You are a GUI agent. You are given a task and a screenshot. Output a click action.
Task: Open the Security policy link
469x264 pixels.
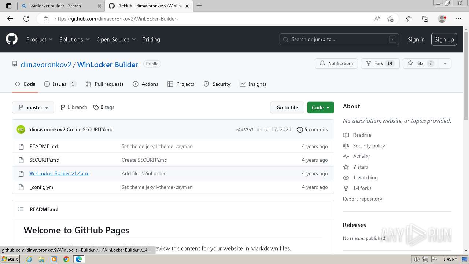[x=369, y=146]
